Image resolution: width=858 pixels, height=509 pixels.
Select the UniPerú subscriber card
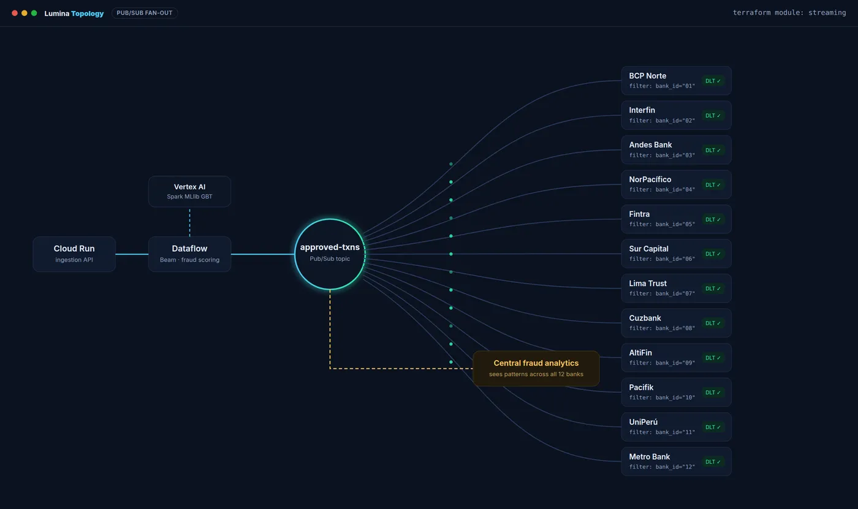(x=676, y=427)
